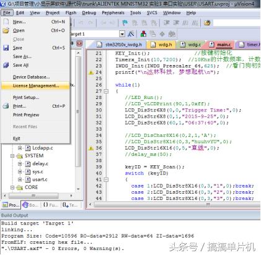Unindent the selected lines icon
Image resolution: width=261 pixels, height=255 pixels.
point(176,23)
